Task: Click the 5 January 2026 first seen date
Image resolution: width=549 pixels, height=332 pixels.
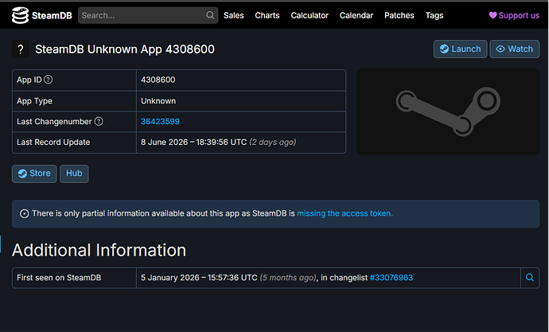Action: (x=199, y=278)
